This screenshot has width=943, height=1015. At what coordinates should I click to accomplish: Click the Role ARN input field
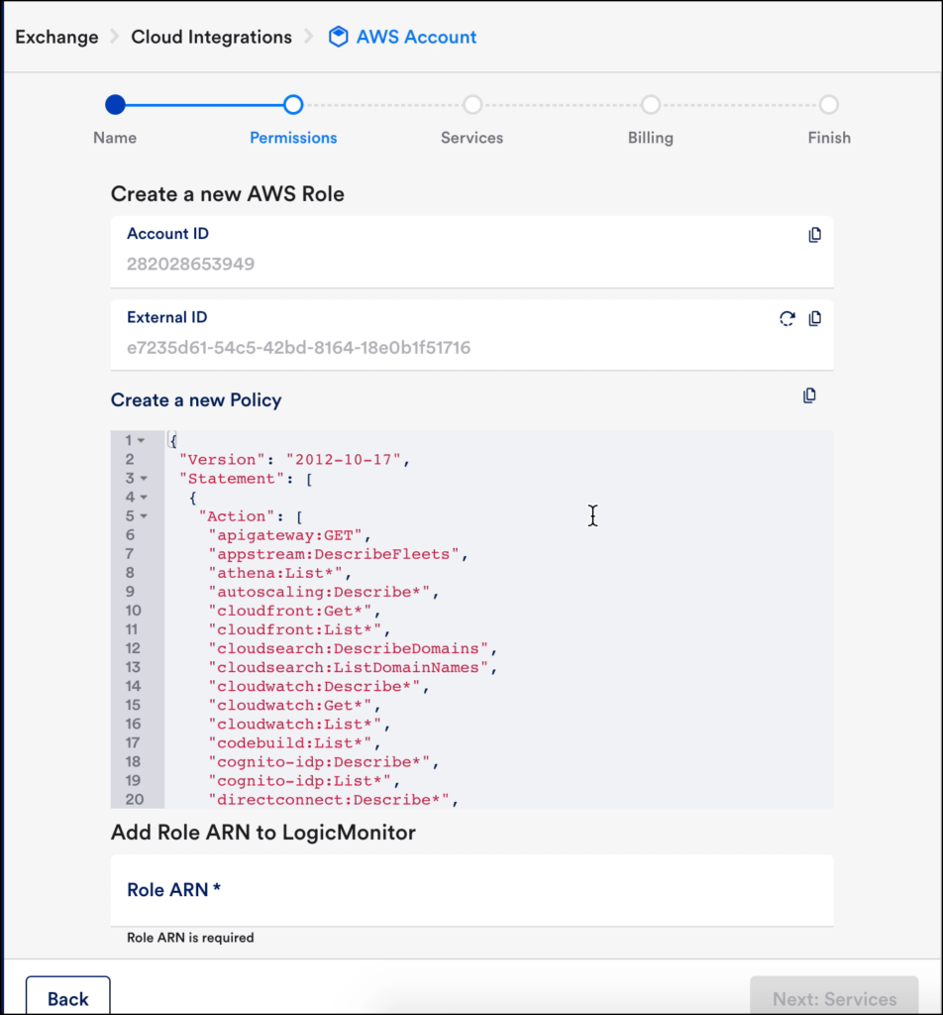[472, 891]
